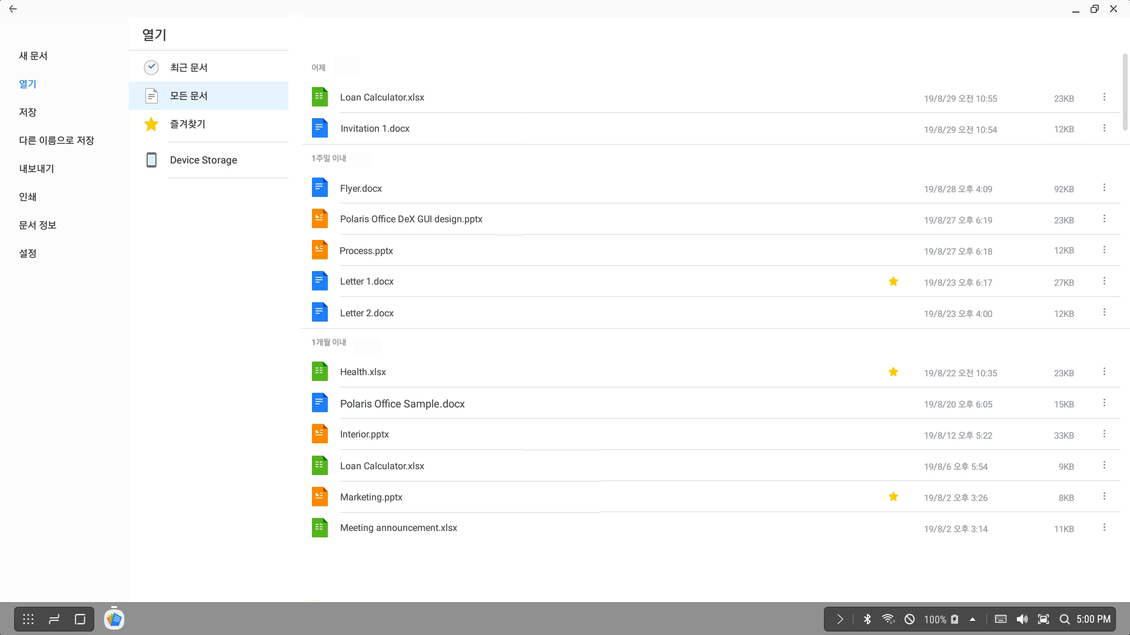Image resolution: width=1130 pixels, height=635 pixels.
Task: Open the Bluetooth tray icon
Action: pos(867,619)
